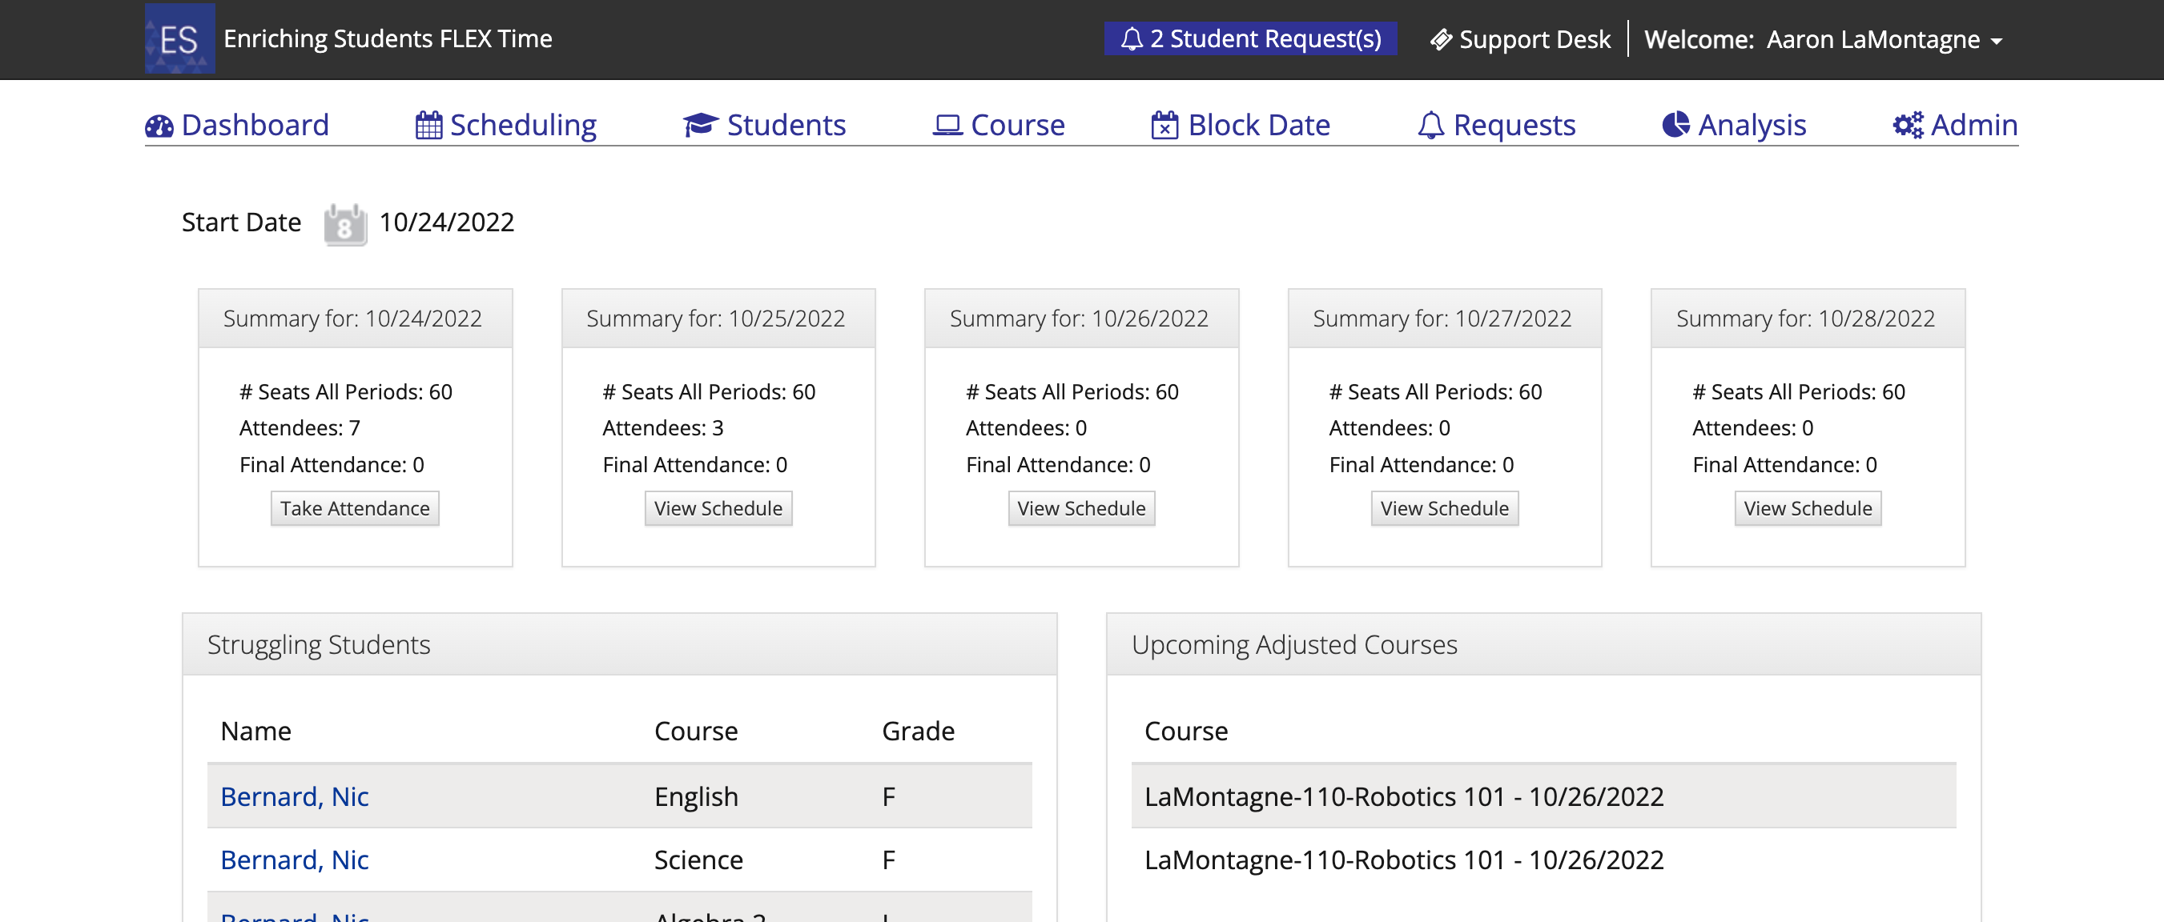This screenshot has width=2164, height=922.
Task: Select the Block Date calendar icon
Action: [x=1164, y=124]
